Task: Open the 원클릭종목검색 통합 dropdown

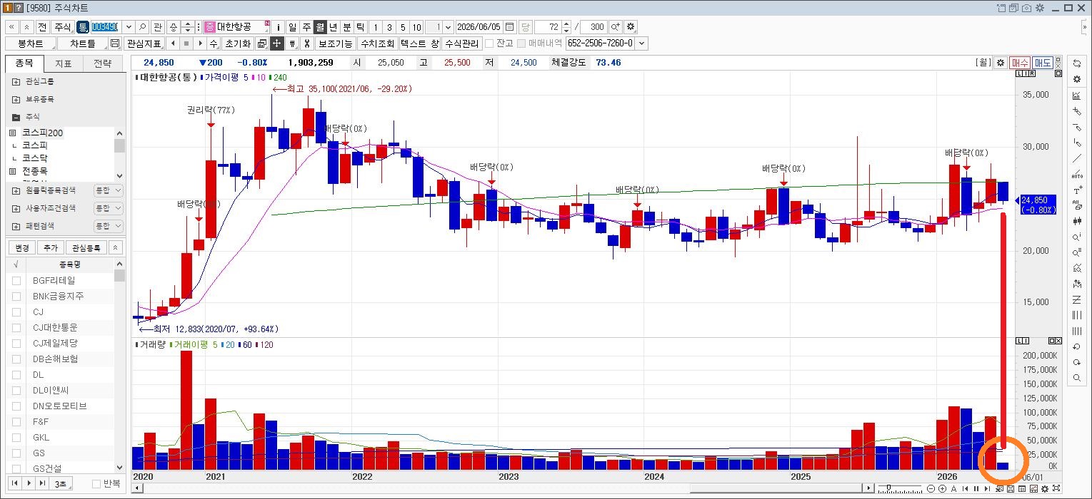Action: (x=109, y=190)
